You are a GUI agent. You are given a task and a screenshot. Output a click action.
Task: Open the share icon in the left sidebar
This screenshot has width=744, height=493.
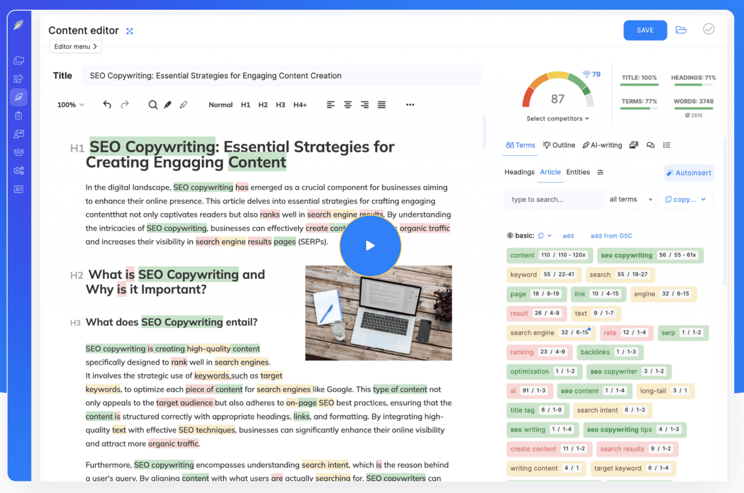[x=18, y=78]
